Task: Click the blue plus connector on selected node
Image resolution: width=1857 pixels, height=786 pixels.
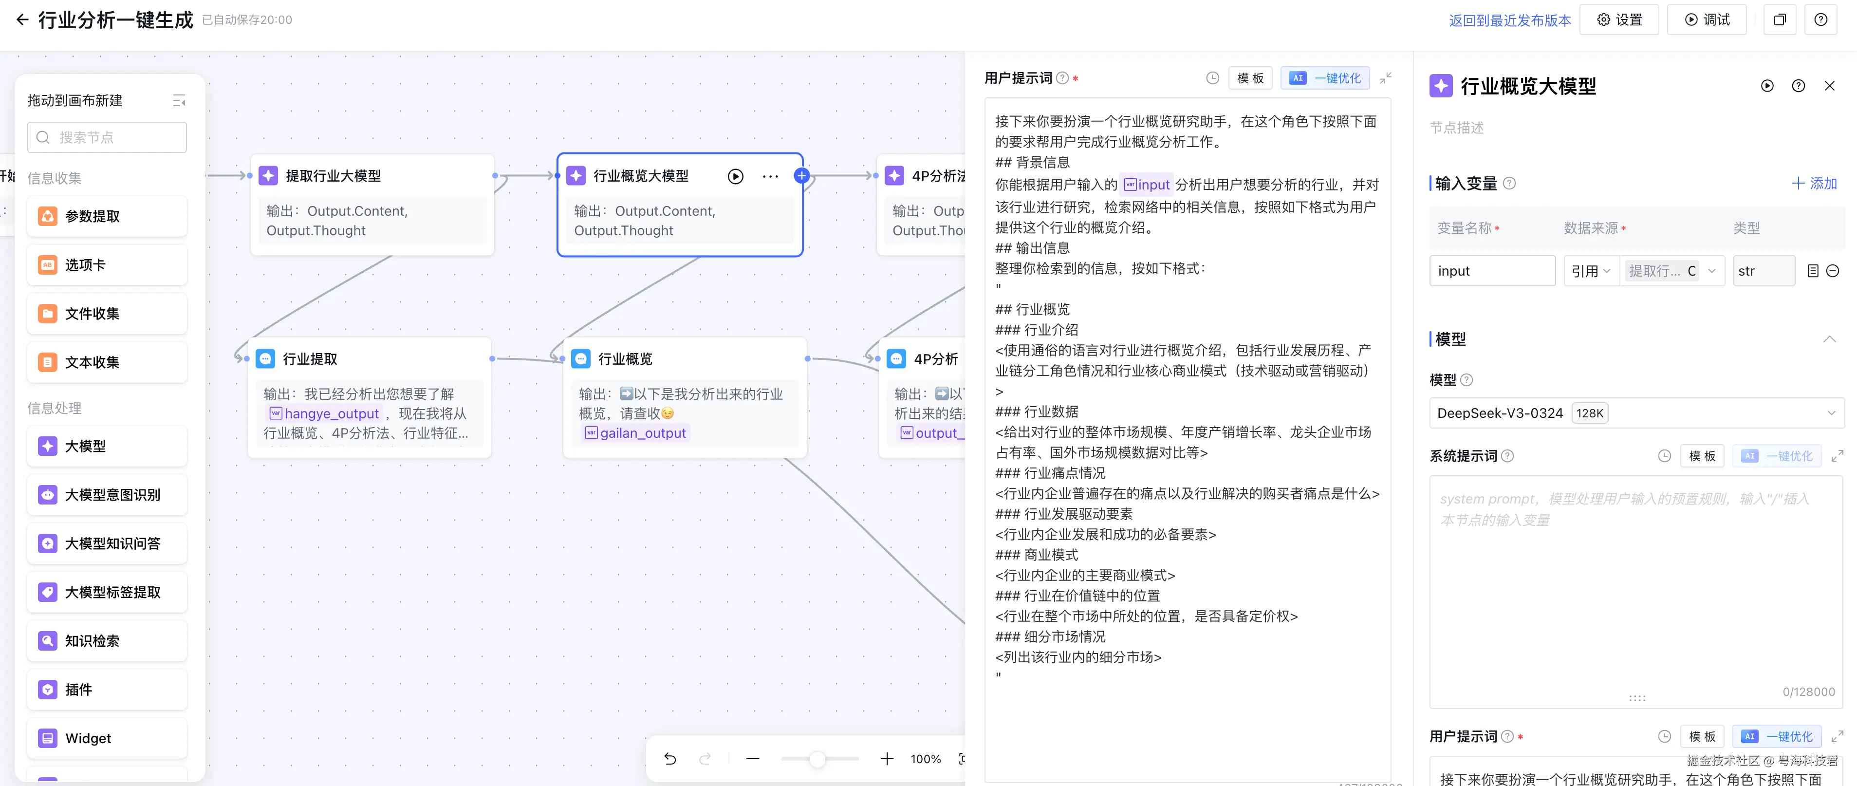Action: click(x=801, y=175)
